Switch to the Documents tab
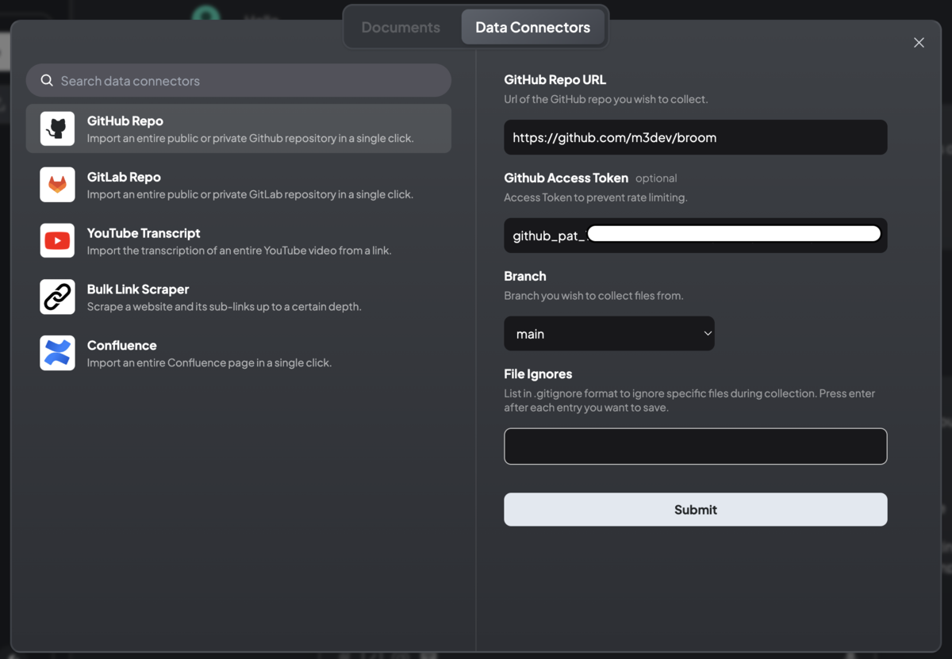This screenshot has height=659, width=952. pos(401,28)
